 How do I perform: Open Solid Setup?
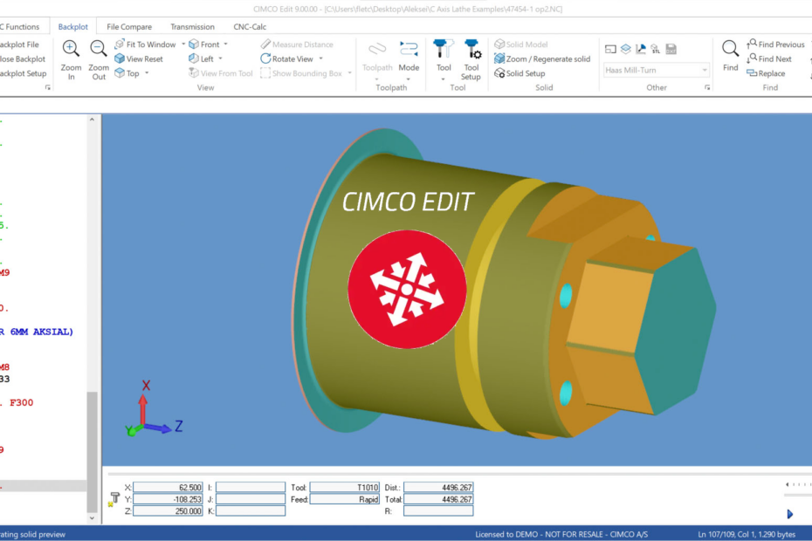pyautogui.click(x=520, y=73)
